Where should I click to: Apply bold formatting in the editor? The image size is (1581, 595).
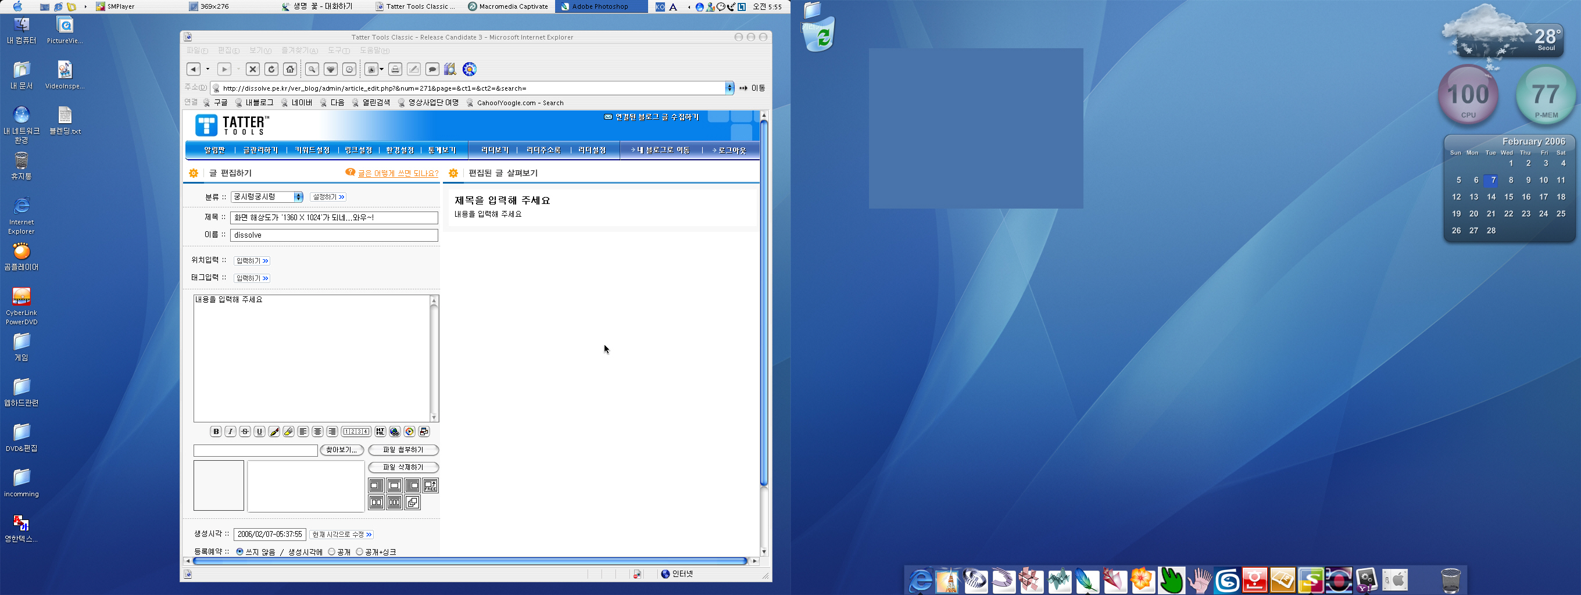pos(216,432)
